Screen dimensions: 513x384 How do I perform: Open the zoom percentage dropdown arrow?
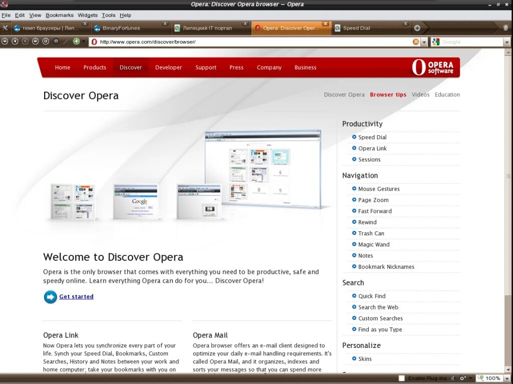click(506, 378)
